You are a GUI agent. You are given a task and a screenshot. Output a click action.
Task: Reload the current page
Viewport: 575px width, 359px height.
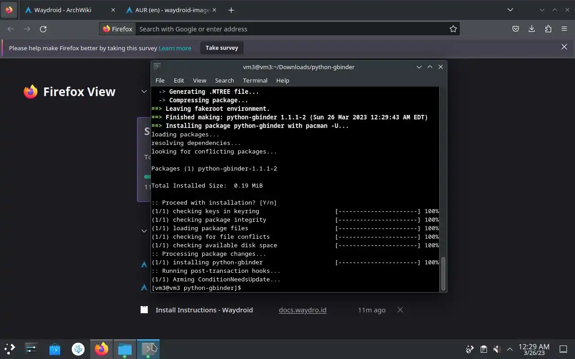(x=43, y=29)
